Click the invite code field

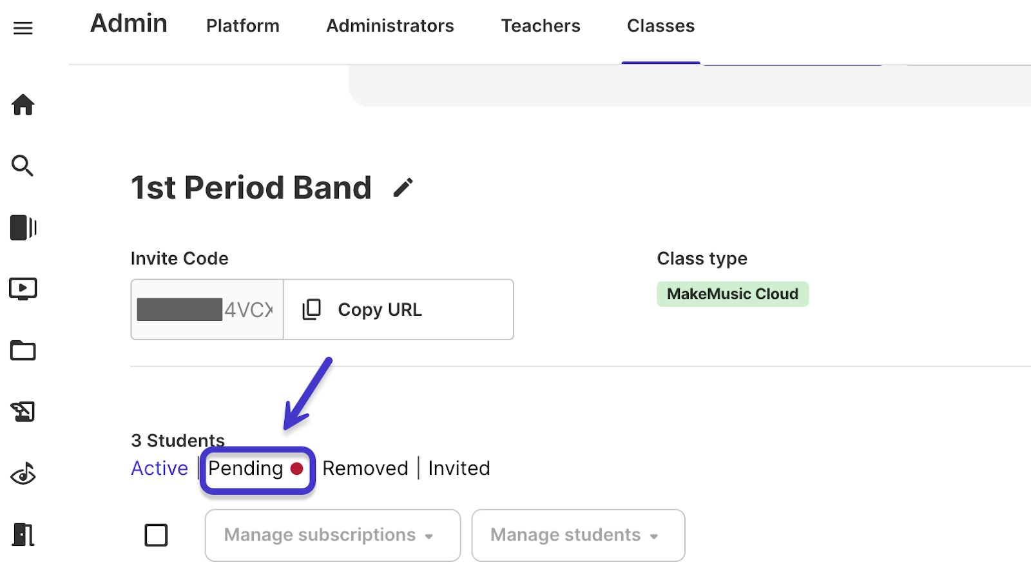pyautogui.click(x=207, y=309)
